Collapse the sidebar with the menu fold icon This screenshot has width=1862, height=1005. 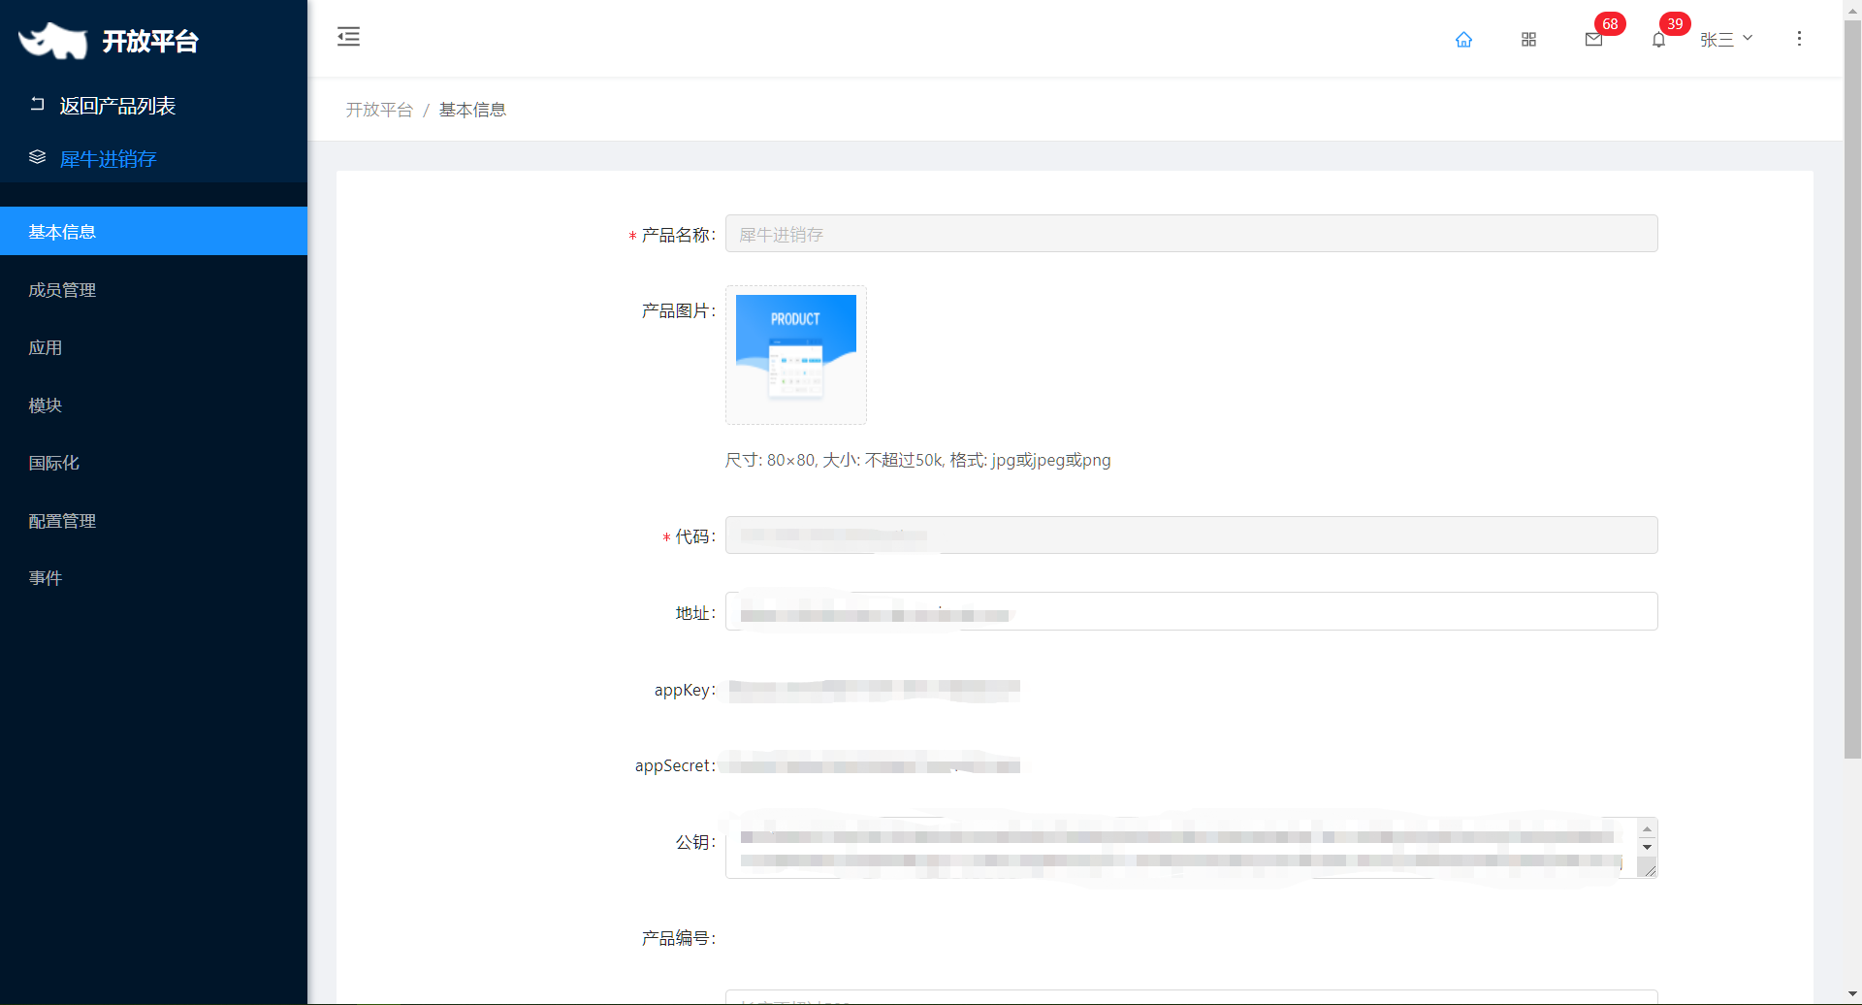[348, 37]
